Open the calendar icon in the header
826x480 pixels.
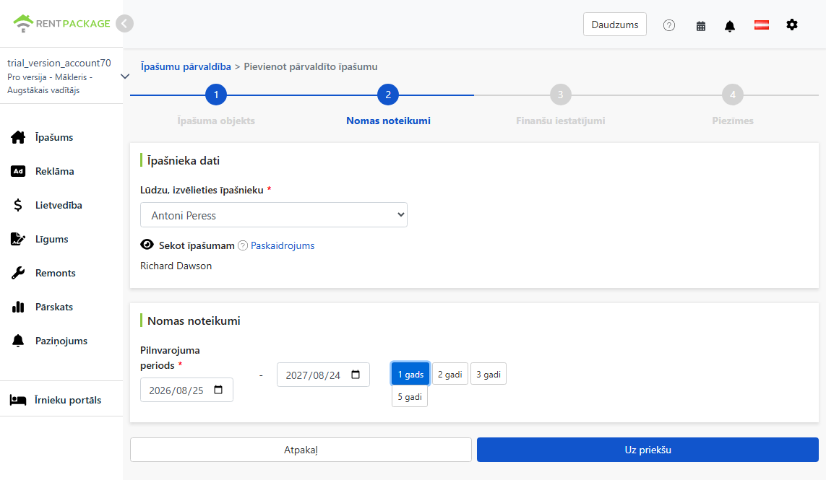701,26
